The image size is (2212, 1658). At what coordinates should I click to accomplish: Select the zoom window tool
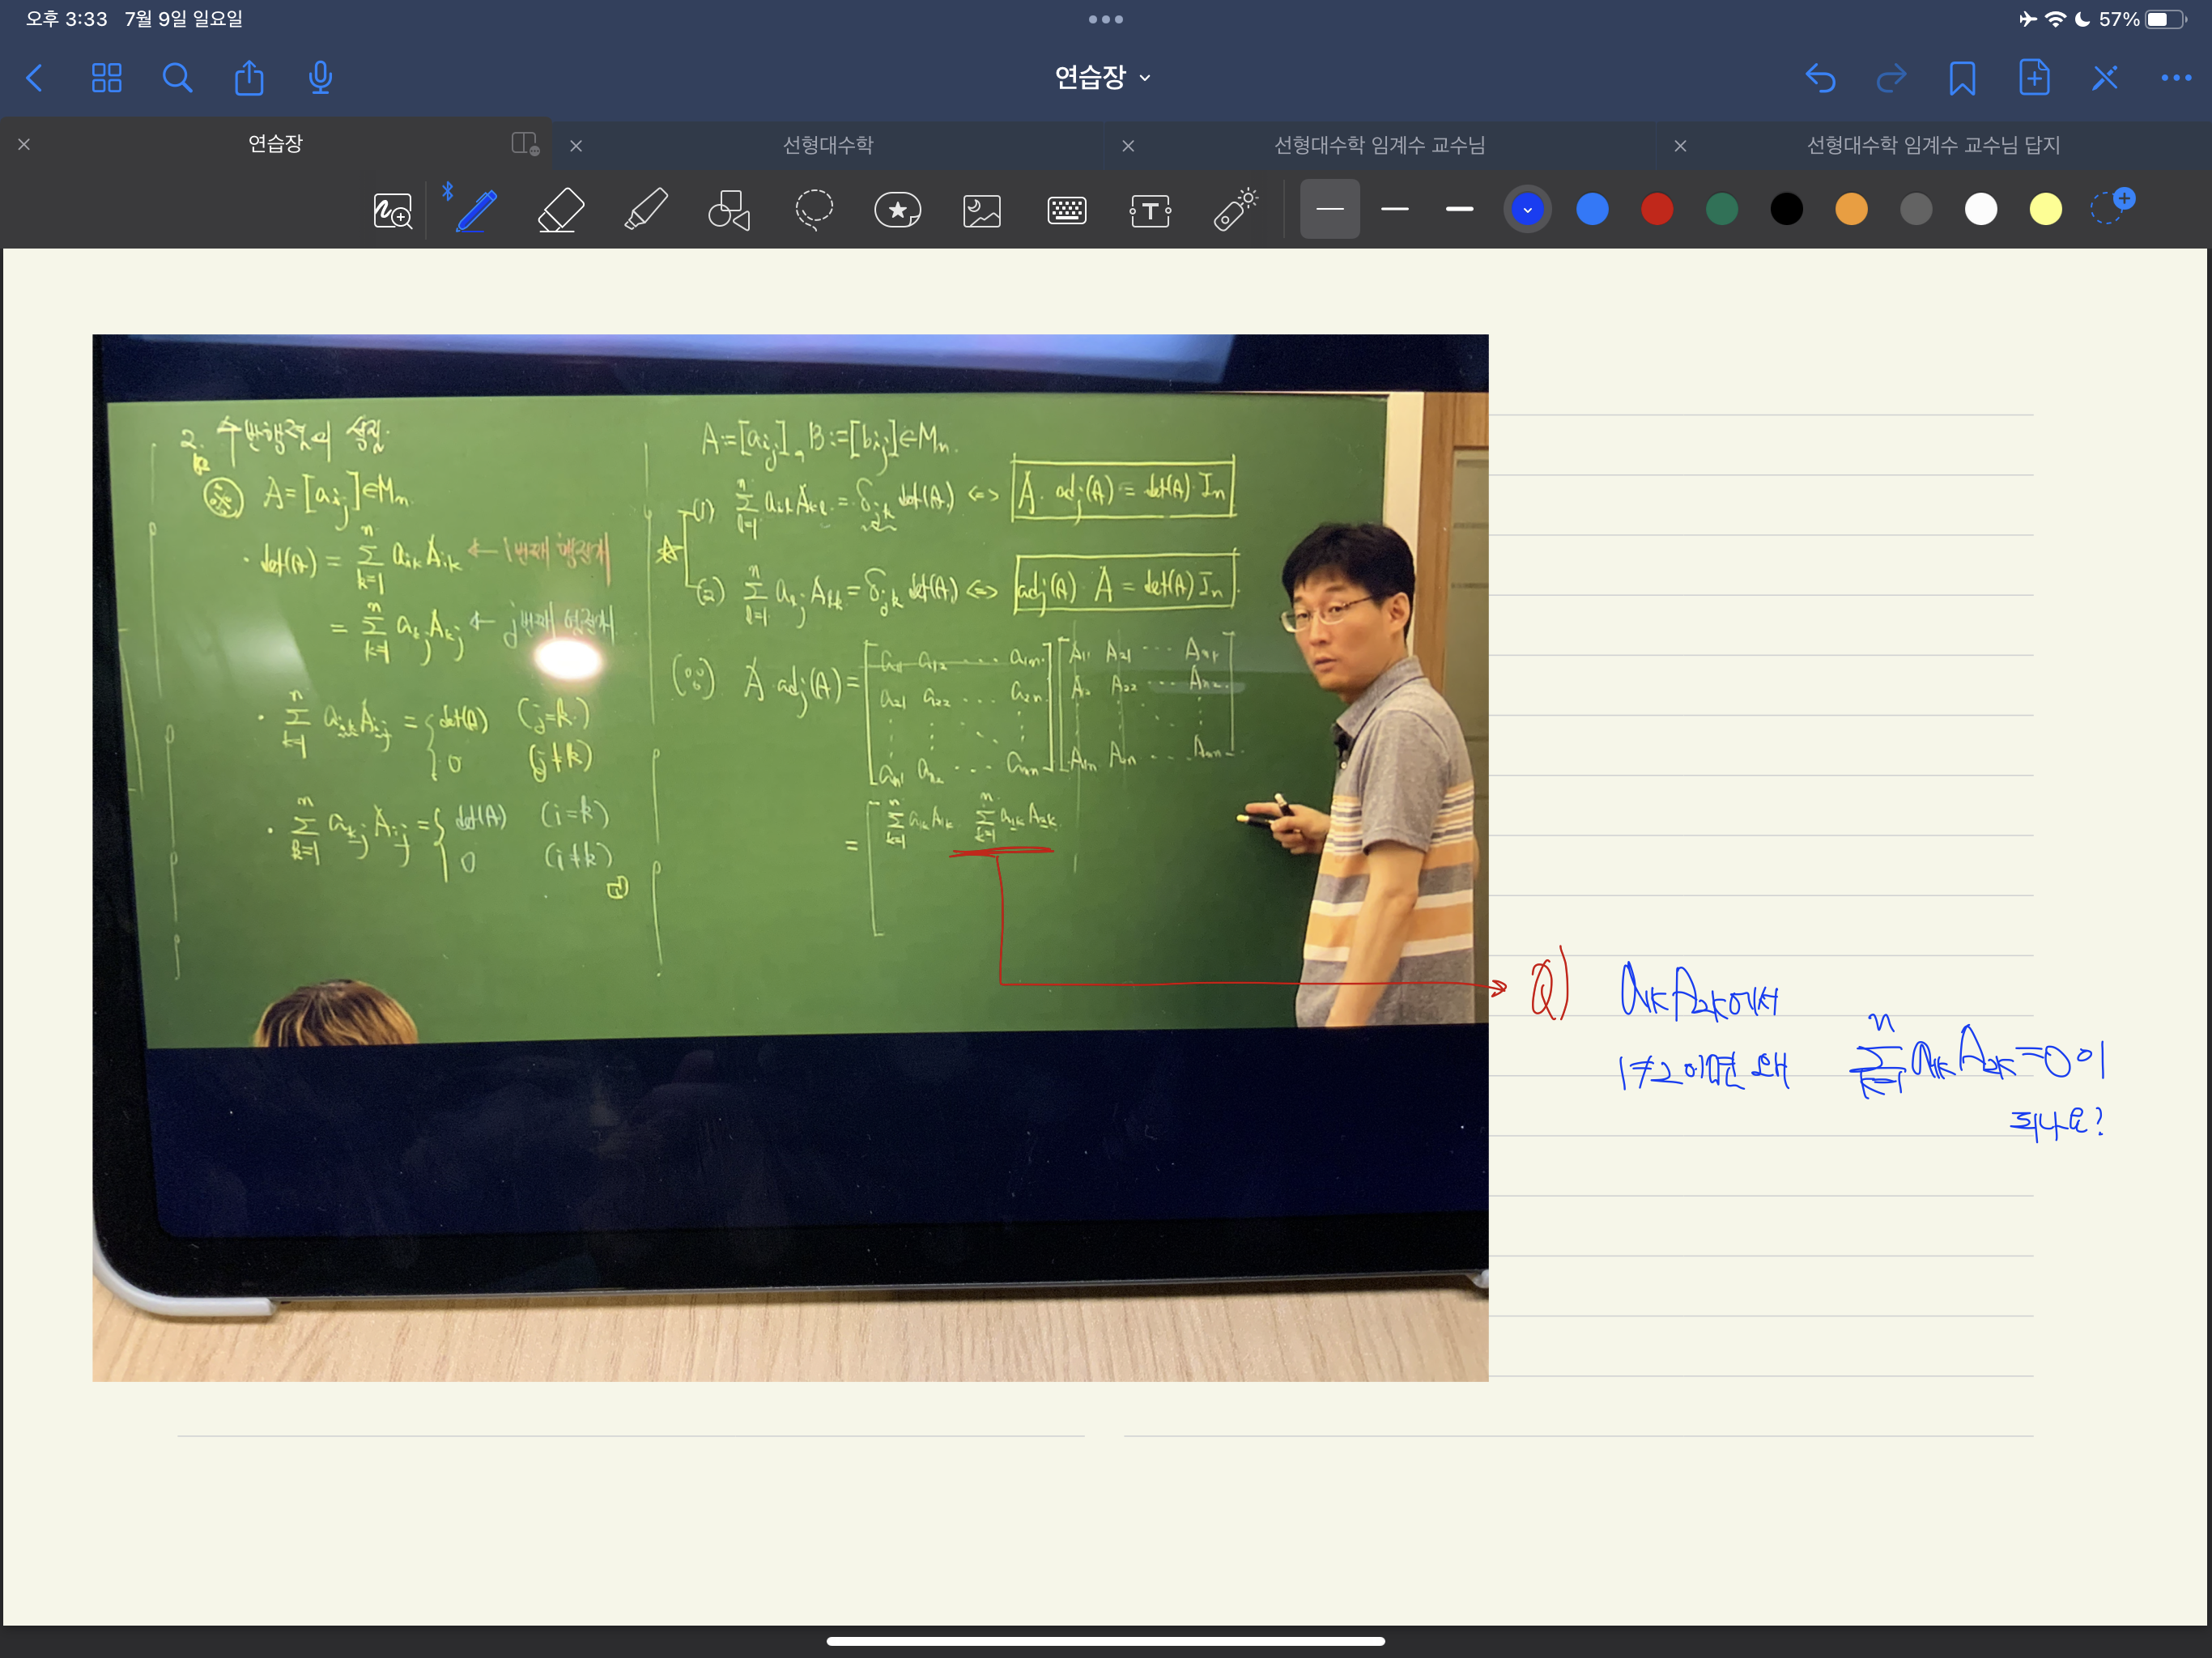[x=392, y=210]
